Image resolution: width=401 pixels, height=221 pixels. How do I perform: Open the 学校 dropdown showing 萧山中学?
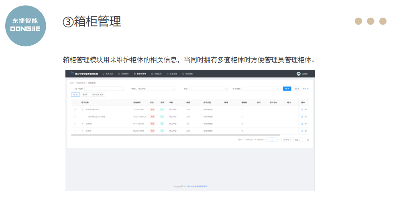[156, 89]
